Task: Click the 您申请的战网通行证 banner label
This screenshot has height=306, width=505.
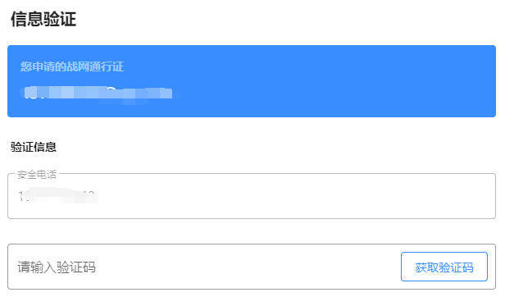Action: [x=72, y=66]
